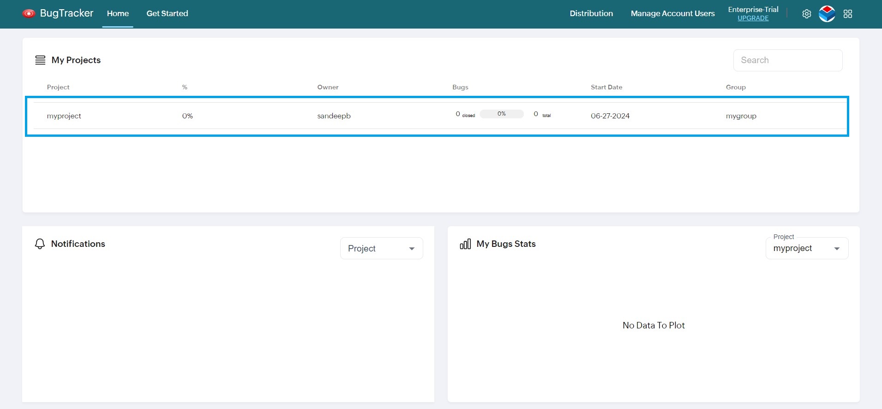This screenshot has width=882, height=409.
Task: Click the group name mygroup
Action: [x=741, y=116]
